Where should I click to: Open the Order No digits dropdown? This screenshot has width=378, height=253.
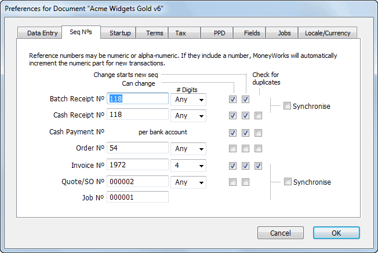click(188, 149)
